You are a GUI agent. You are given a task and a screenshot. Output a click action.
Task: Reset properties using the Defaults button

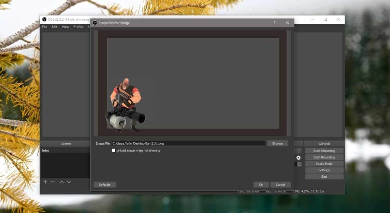pos(105,184)
